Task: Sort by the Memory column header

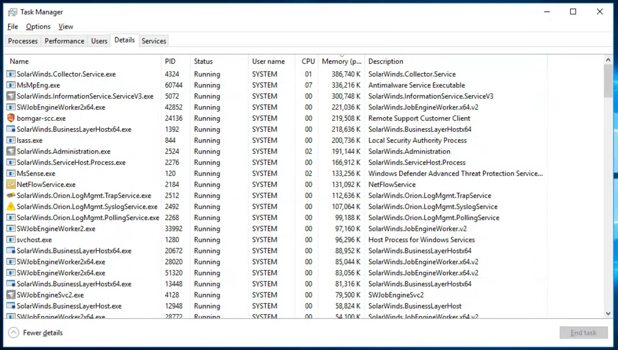Action: 342,61
